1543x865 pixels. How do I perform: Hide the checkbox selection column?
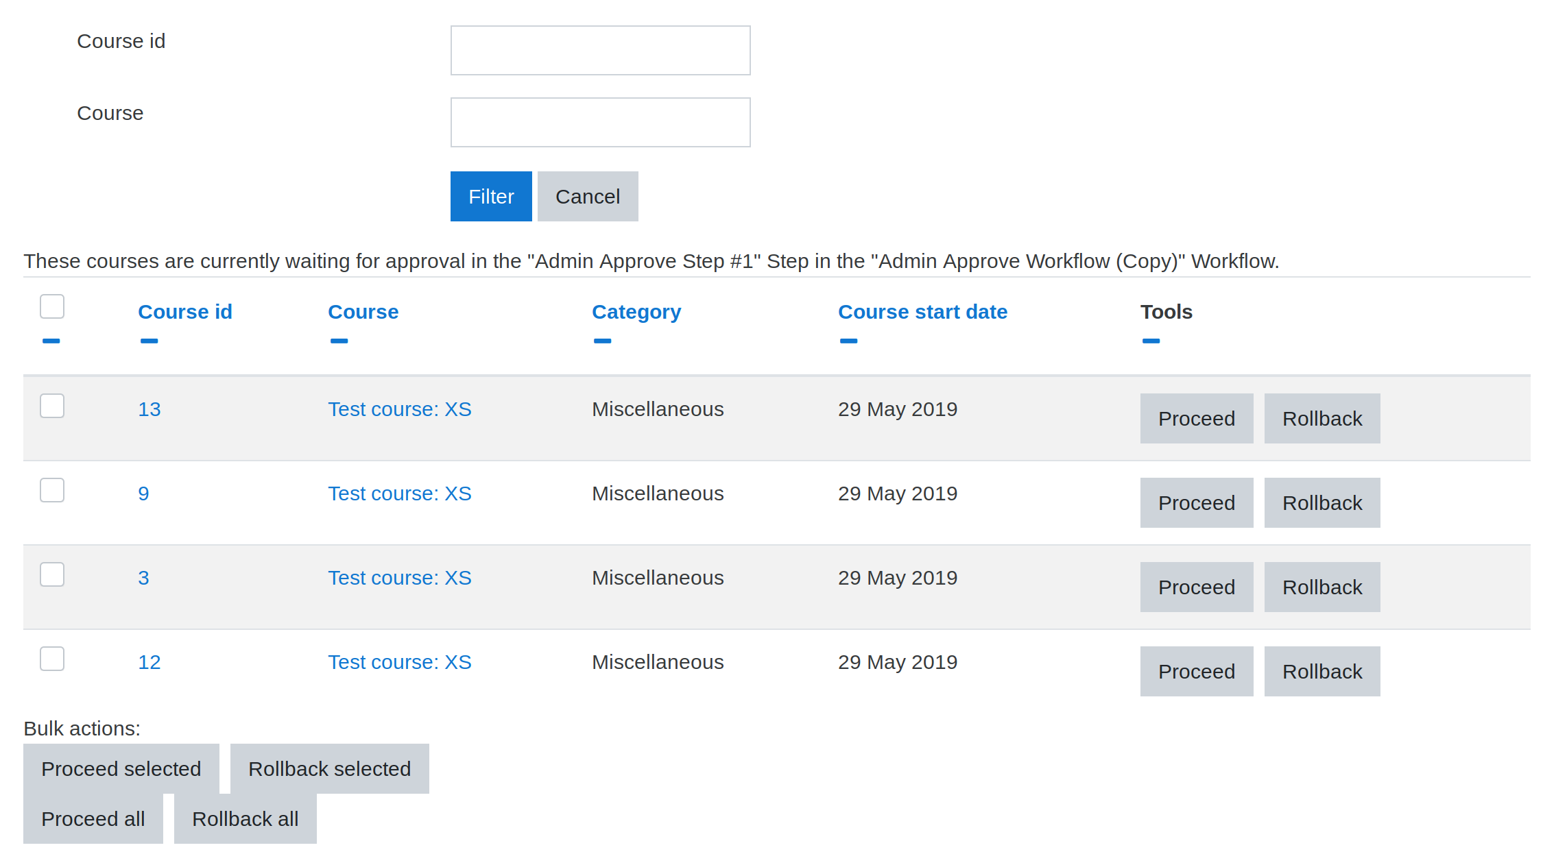point(51,341)
